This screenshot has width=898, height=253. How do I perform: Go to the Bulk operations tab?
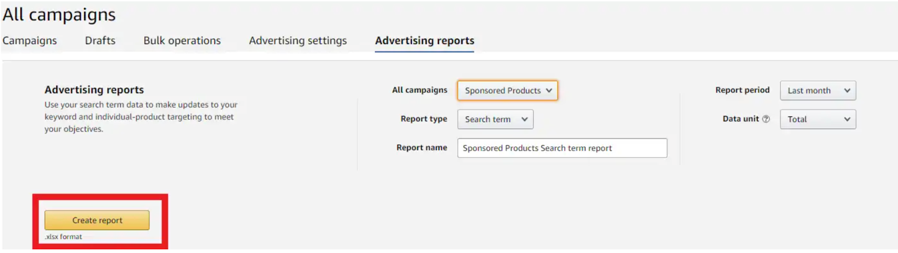click(182, 41)
